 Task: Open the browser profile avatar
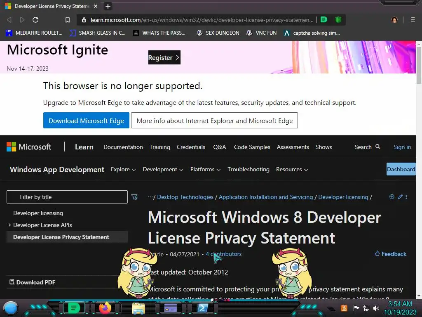394,20
